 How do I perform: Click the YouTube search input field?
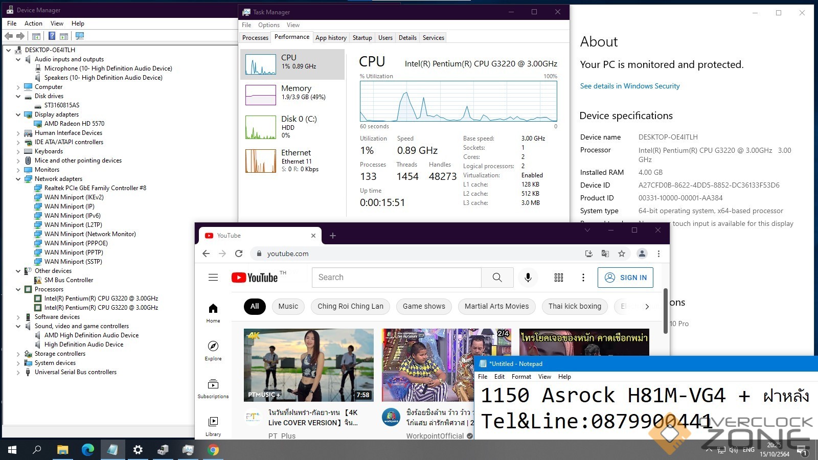pos(396,278)
